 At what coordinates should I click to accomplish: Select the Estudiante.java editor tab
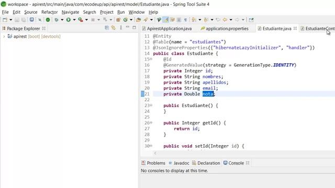[x=274, y=29]
